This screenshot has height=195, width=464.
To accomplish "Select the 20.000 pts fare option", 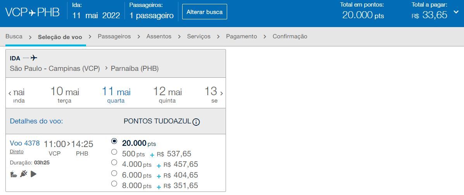I will click(x=114, y=141).
